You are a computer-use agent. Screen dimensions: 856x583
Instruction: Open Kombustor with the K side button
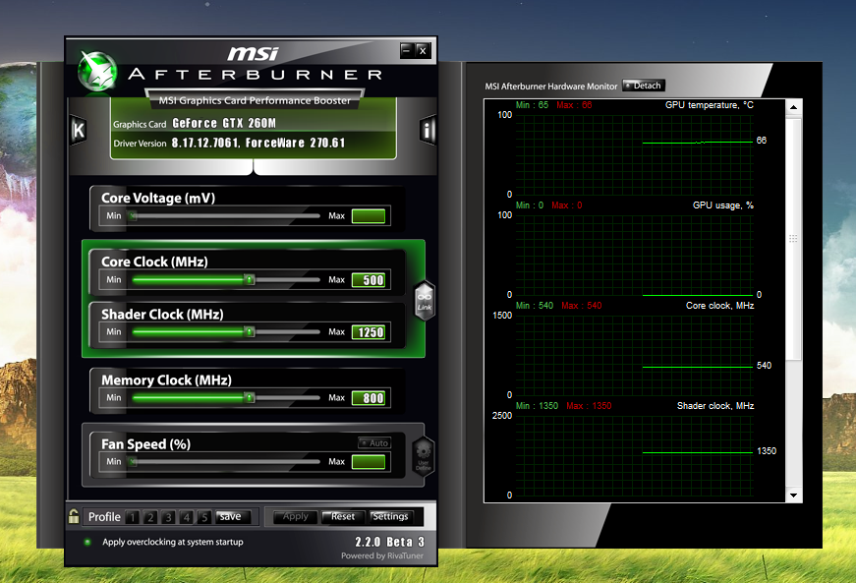pyautogui.click(x=79, y=130)
